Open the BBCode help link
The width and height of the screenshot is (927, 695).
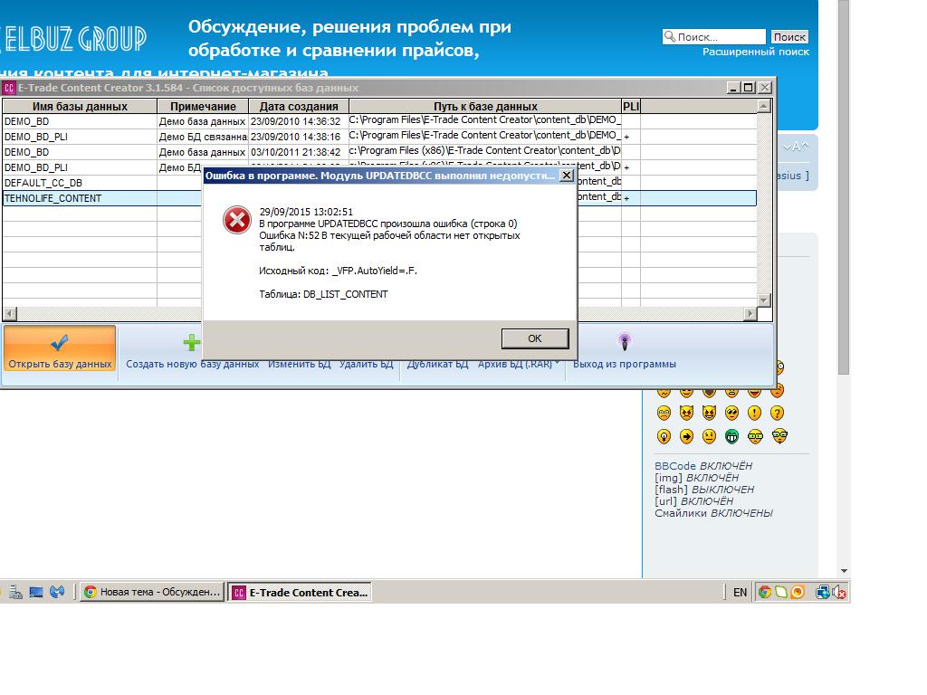[675, 466]
